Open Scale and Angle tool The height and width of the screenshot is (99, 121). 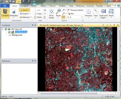click(103, 14)
